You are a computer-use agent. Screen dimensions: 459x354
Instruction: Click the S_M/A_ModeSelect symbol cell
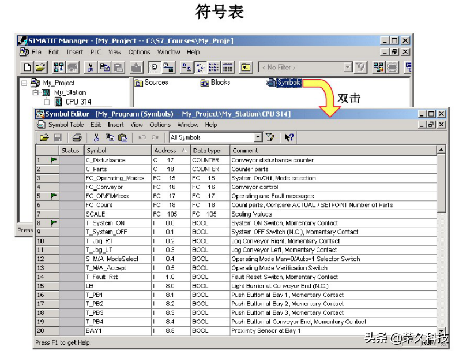(118, 259)
